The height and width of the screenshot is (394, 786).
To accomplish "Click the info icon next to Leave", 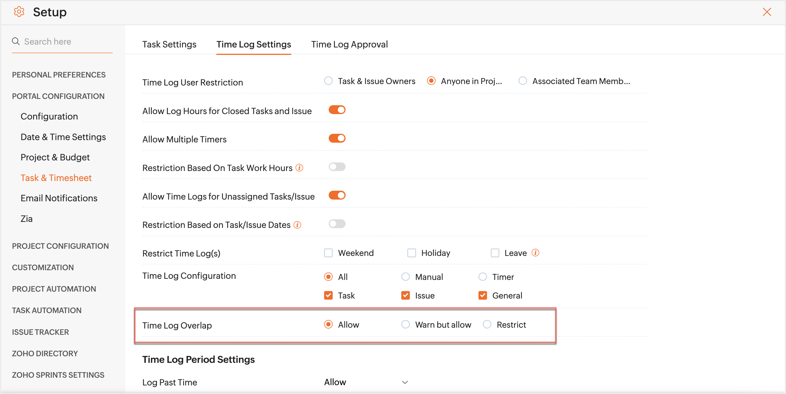I will click(x=536, y=252).
